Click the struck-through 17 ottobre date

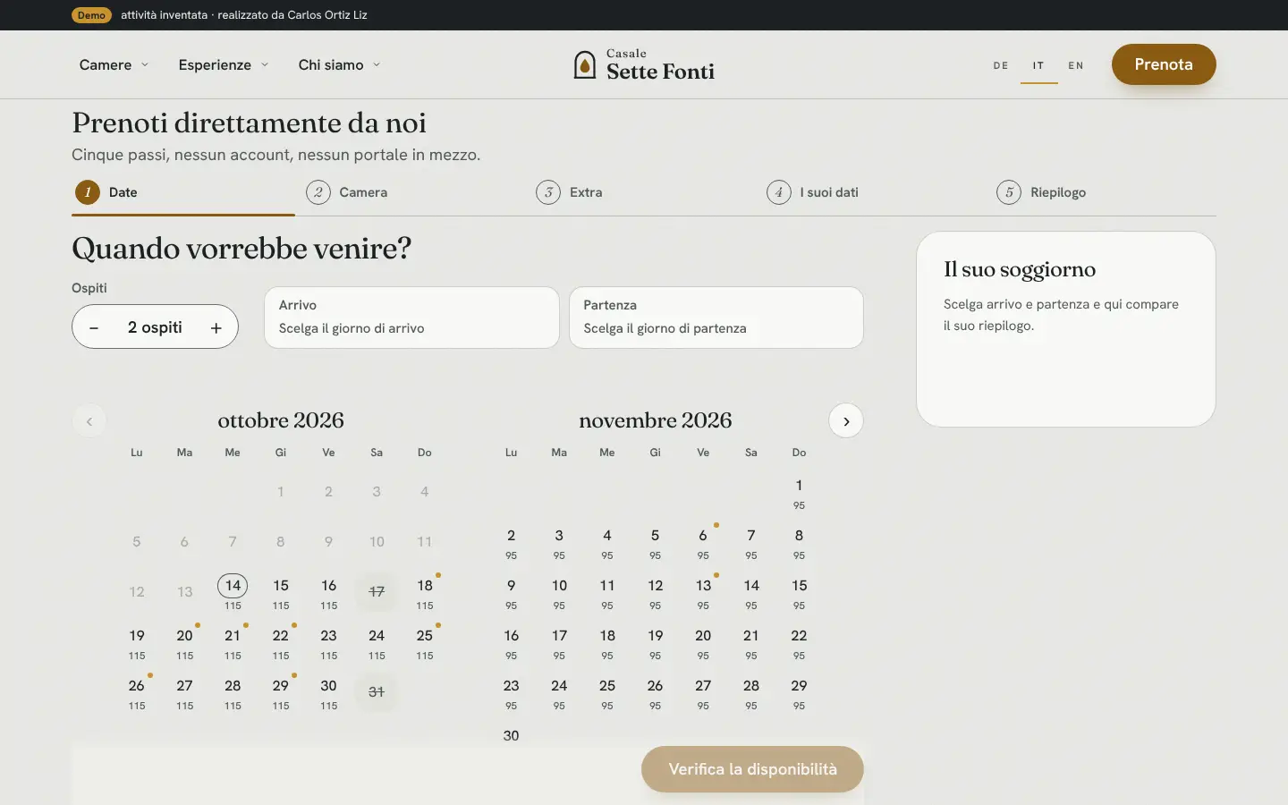point(377,592)
